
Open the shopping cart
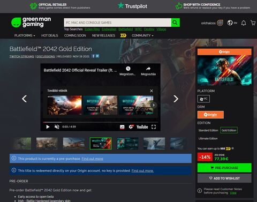tap(253, 23)
